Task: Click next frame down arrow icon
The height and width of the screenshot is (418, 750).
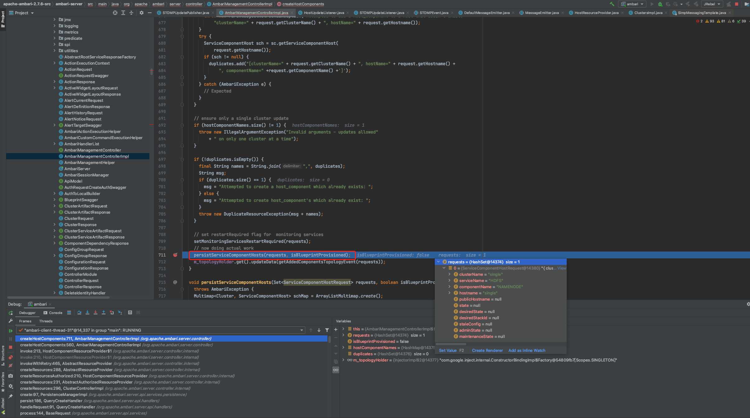Action: pos(319,330)
